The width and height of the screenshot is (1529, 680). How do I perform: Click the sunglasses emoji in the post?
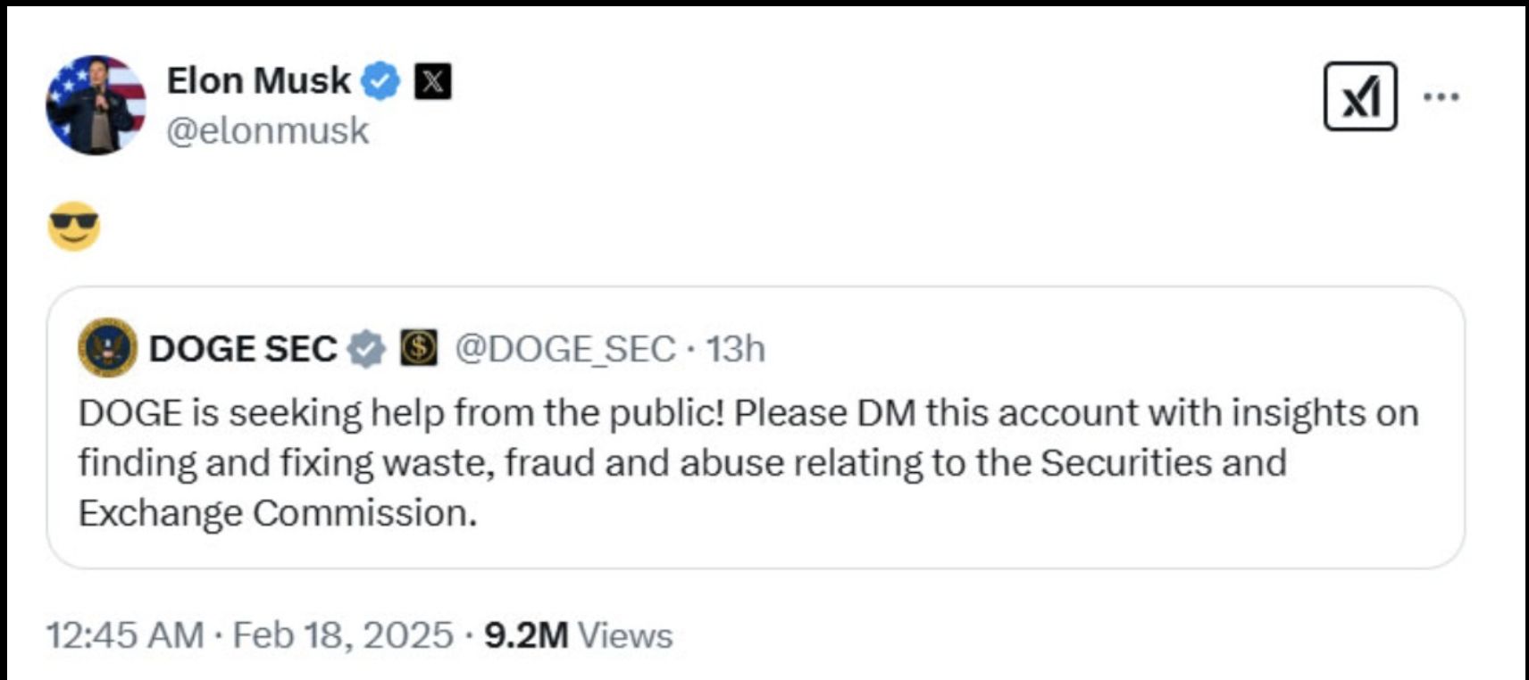73,225
